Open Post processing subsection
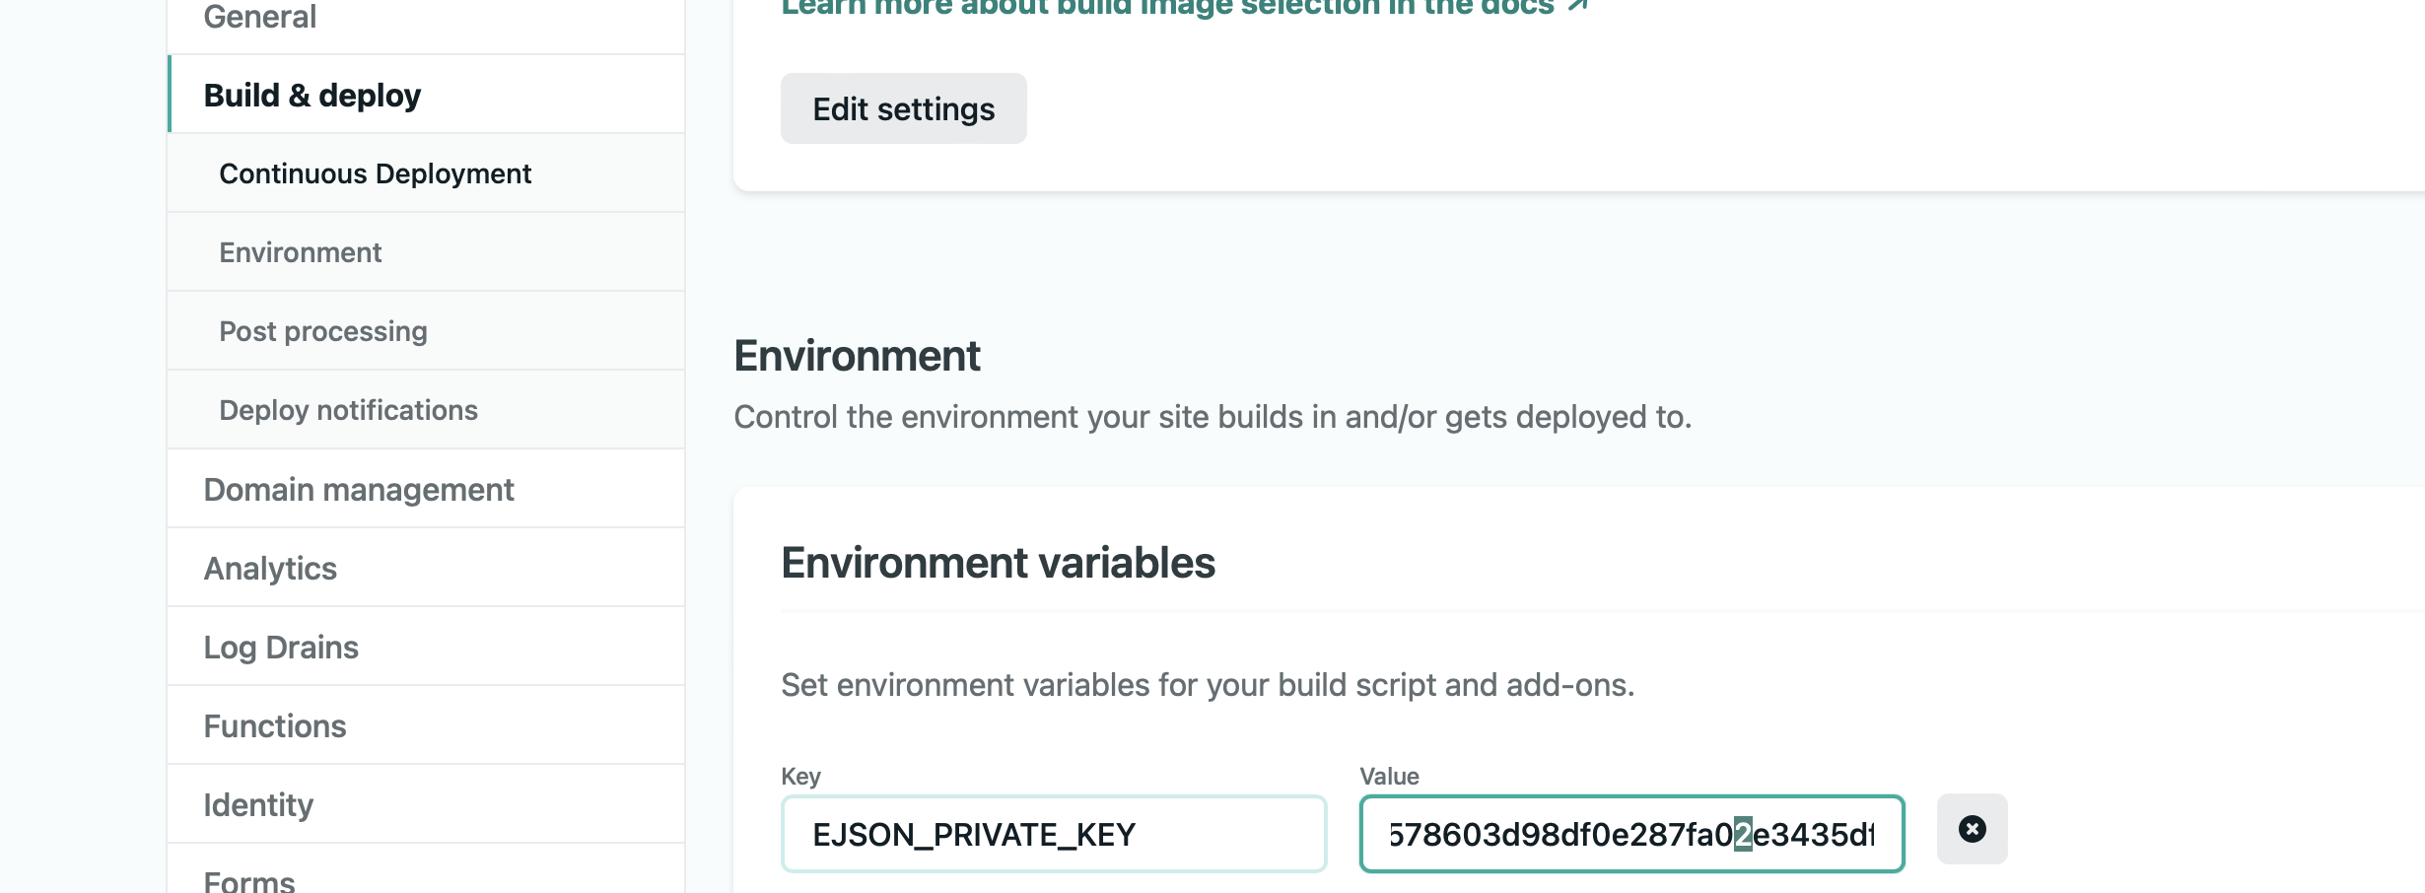 323,331
